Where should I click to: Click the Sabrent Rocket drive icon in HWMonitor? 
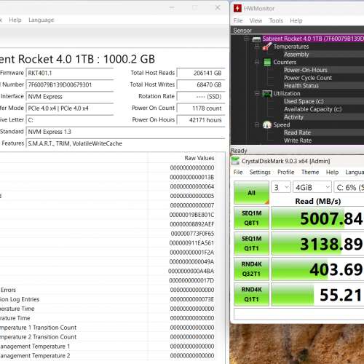[256, 39]
